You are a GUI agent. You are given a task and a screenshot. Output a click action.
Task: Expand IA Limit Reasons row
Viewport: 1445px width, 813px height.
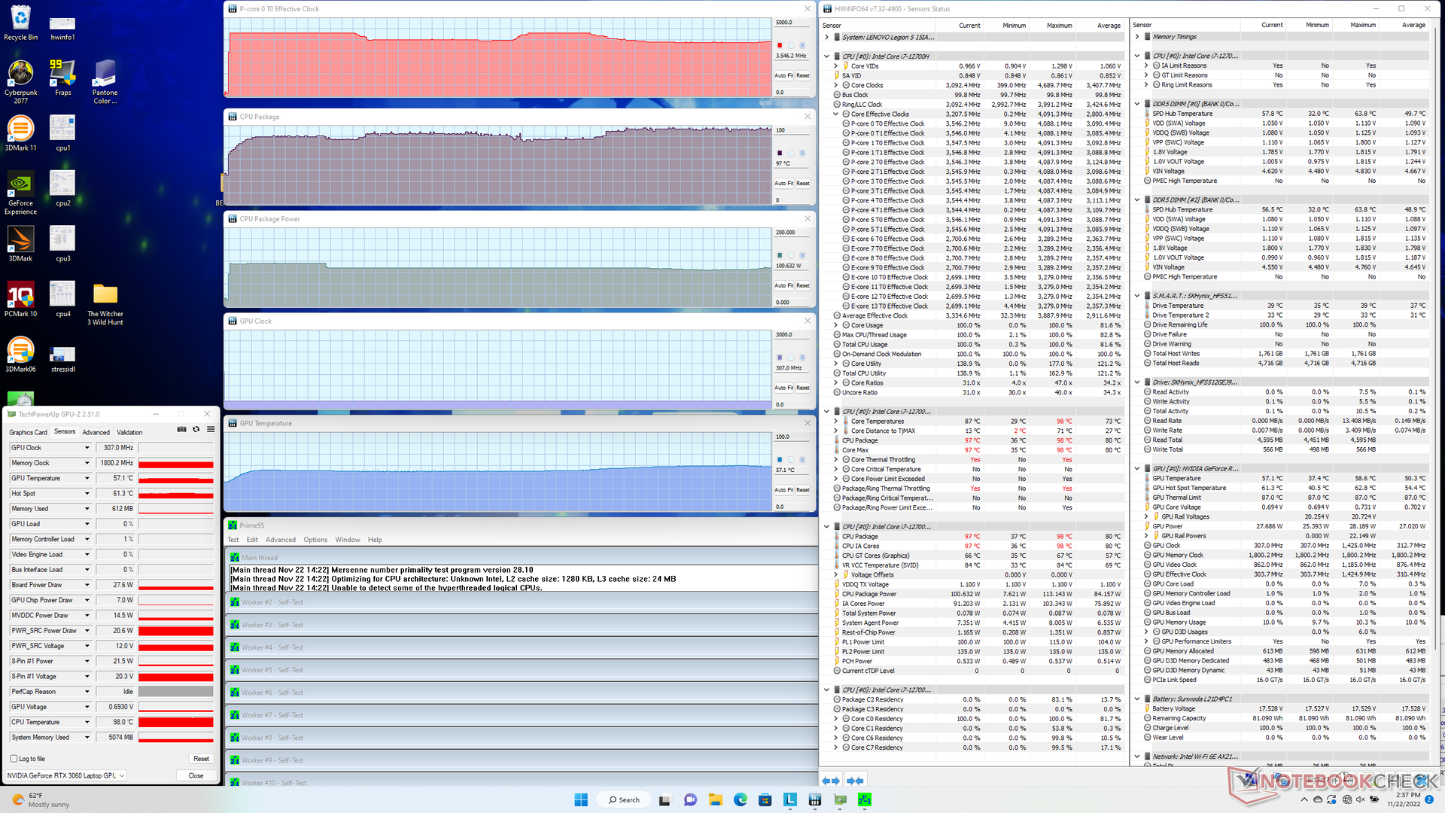coord(1146,65)
